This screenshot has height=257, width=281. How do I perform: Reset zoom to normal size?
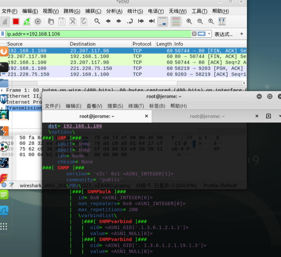pyautogui.click(x=211, y=22)
